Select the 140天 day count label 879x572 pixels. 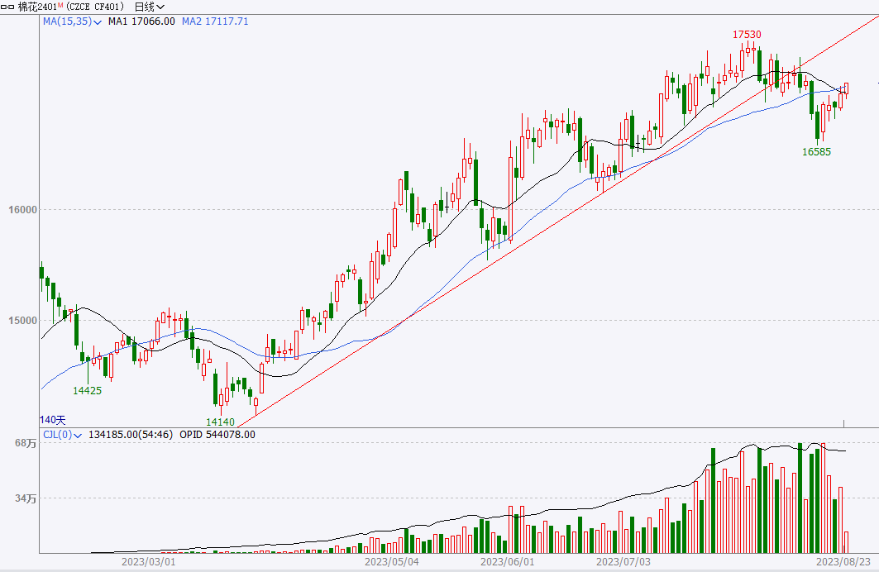(x=52, y=420)
